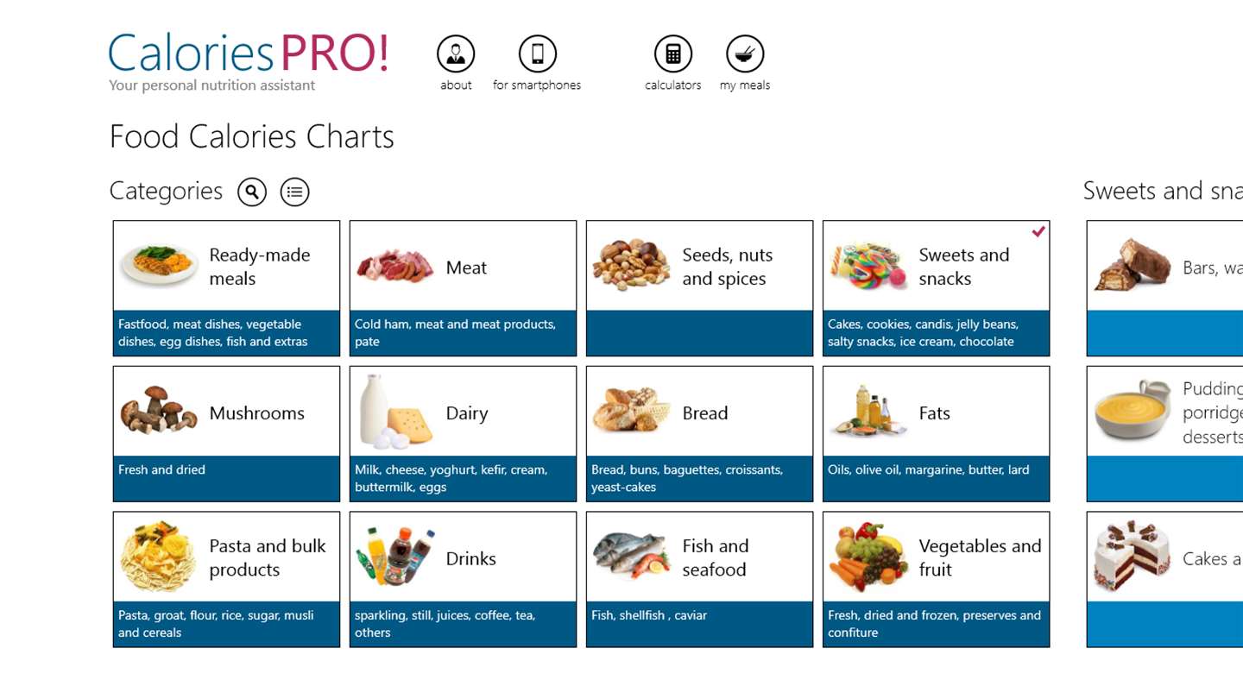Select the Fats category
Screen dimensions: 1243x699
pyautogui.click(x=936, y=433)
